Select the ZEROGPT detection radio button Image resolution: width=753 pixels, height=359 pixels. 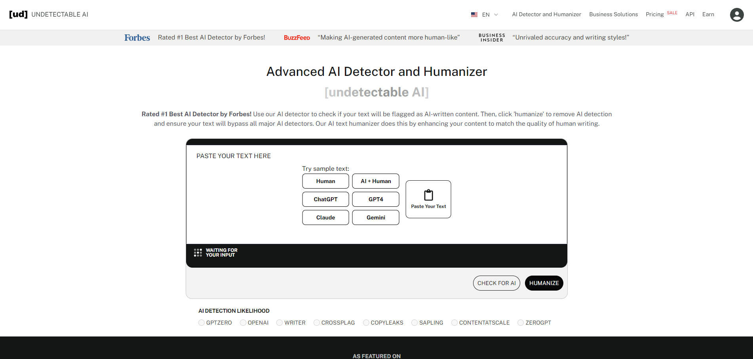click(520, 323)
